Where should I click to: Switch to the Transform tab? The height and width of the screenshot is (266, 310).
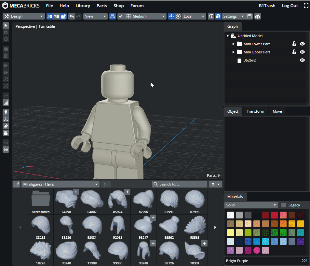pos(255,111)
